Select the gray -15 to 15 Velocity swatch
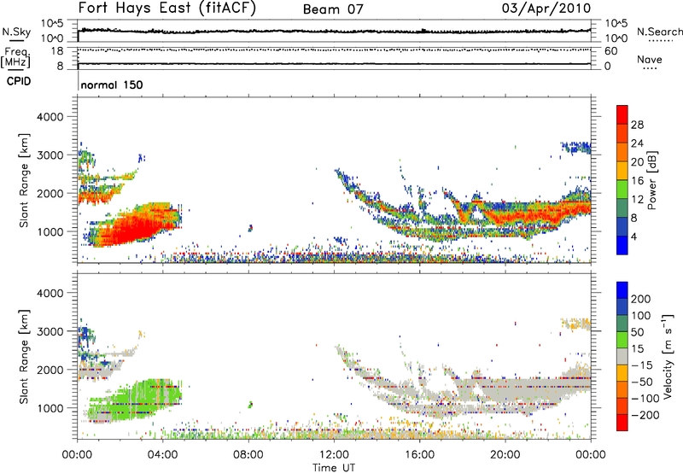 [x=622, y=356]
